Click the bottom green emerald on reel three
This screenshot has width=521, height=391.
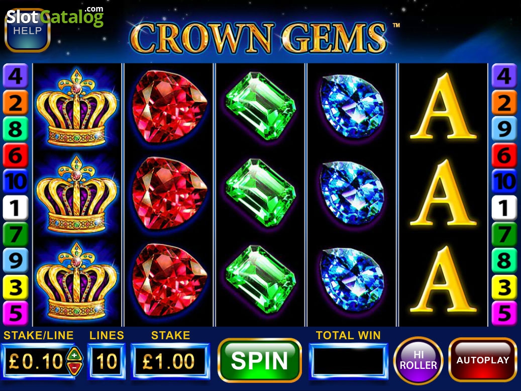tap(261, 279)
